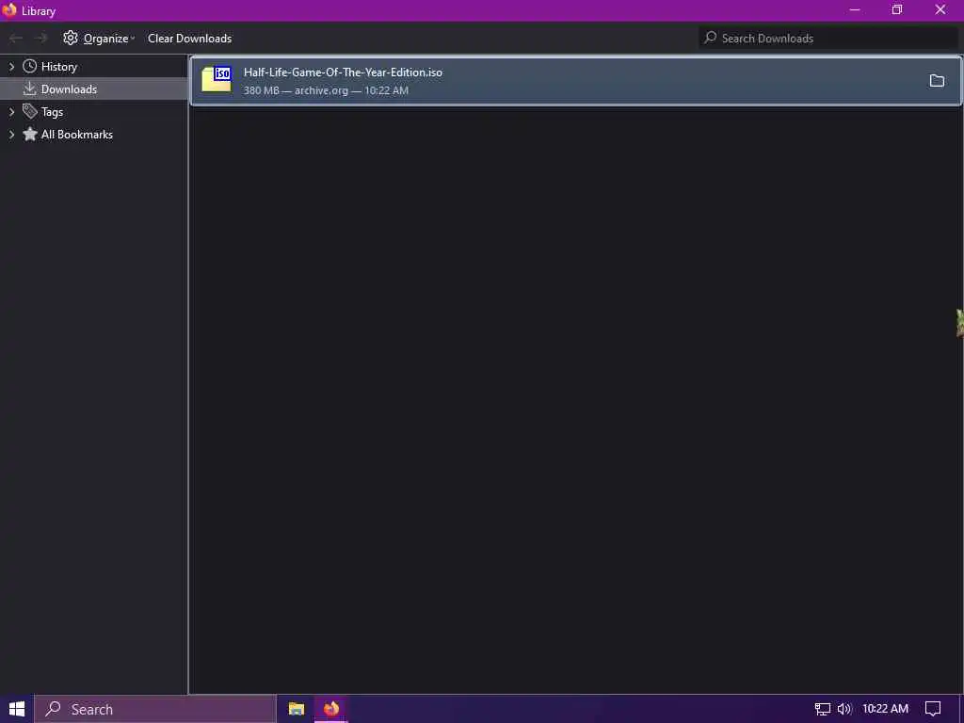
Task: Open the Organize gear menu
Action: pyautogui.click(x=98, y=38)
